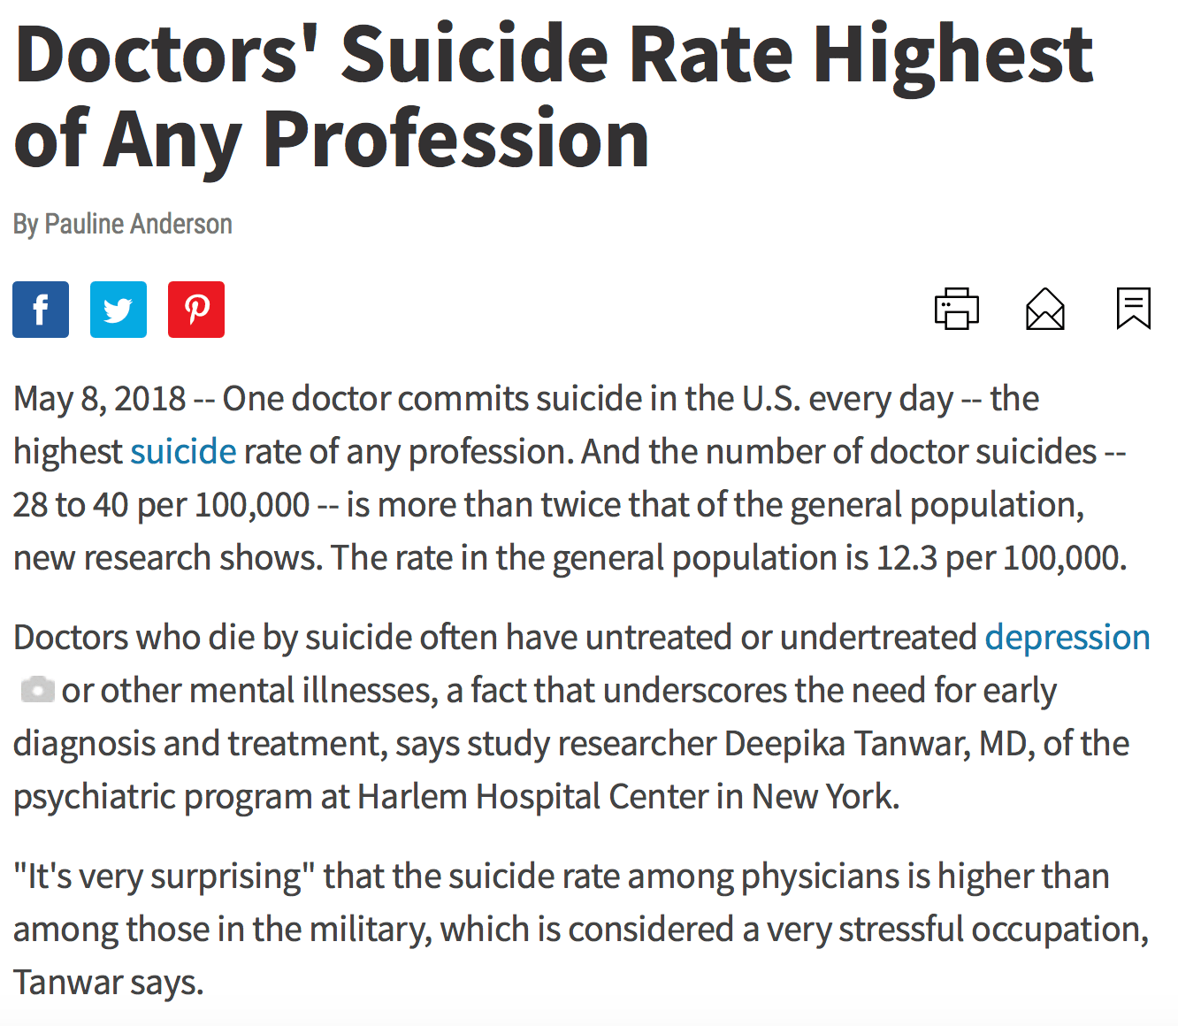The width and height of the screenshot is (1178, 1026).
Task: Click the camera icon beside depression
Action: (x=37, y=689)
